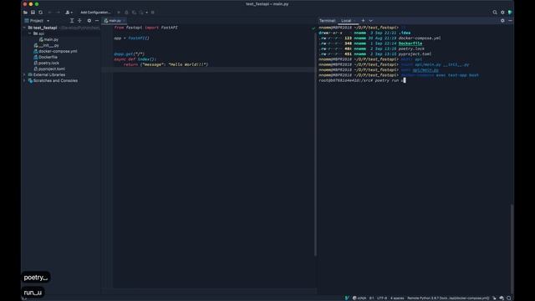Expand Scratches and Consoles node
Viewport: 535px width, 301px height.
click(24, 80)
